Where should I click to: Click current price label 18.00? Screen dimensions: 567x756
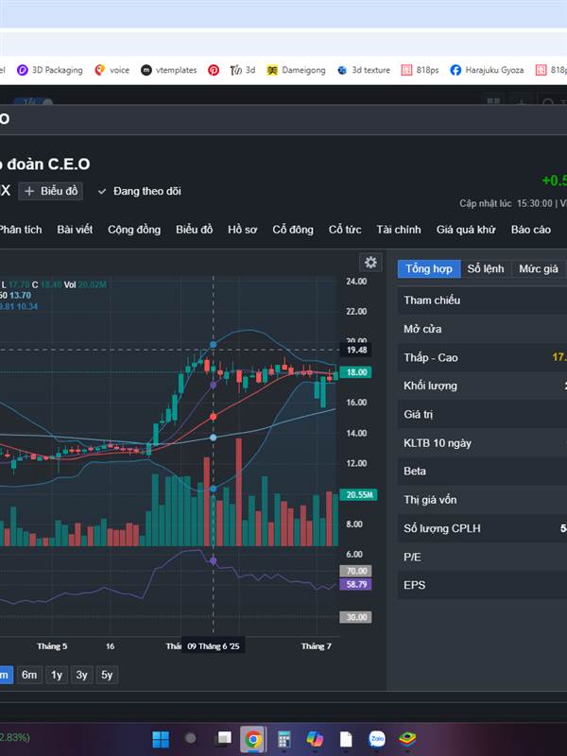click(356, 372)
